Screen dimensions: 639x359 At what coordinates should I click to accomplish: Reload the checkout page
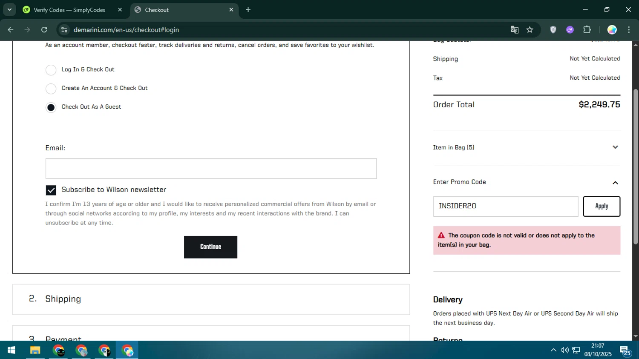coord(44,30)
